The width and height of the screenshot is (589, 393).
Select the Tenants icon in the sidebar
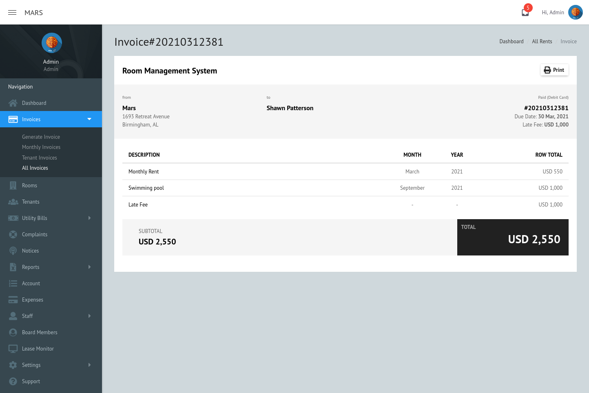click(x=13, y=202)
